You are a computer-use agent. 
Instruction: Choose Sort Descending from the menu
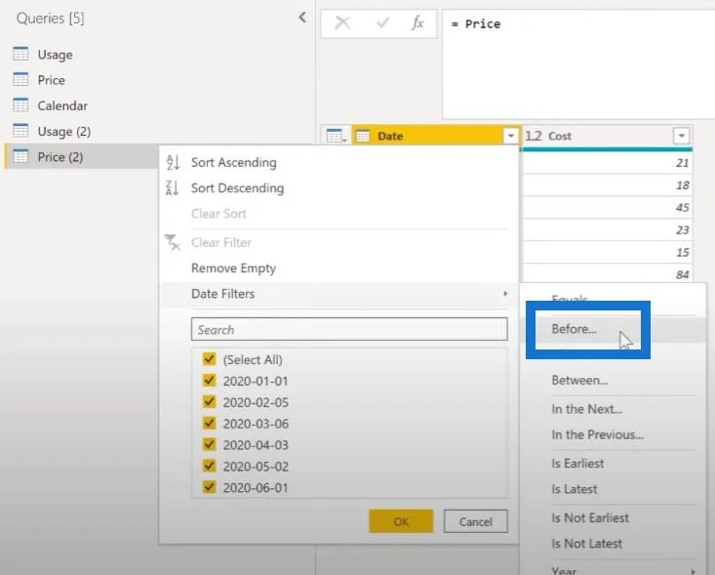click(338, 187)
